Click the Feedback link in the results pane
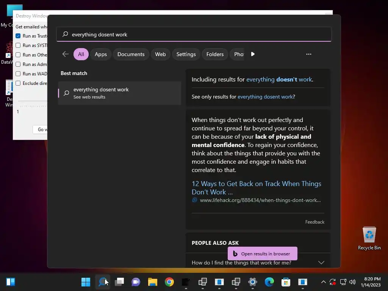 tap(314, 222)
